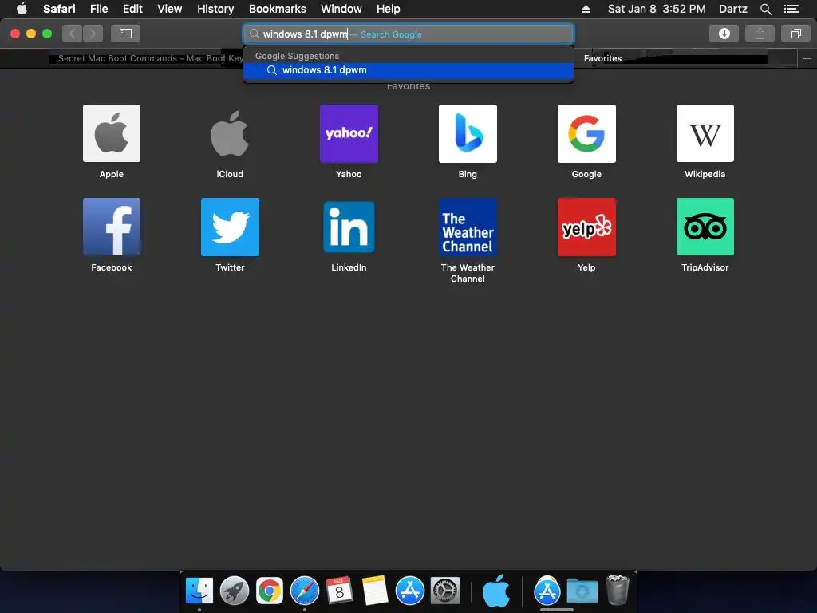Add a new tab with the plus button
The height and width of the screenshot is (613, 817).
point(807,59)
